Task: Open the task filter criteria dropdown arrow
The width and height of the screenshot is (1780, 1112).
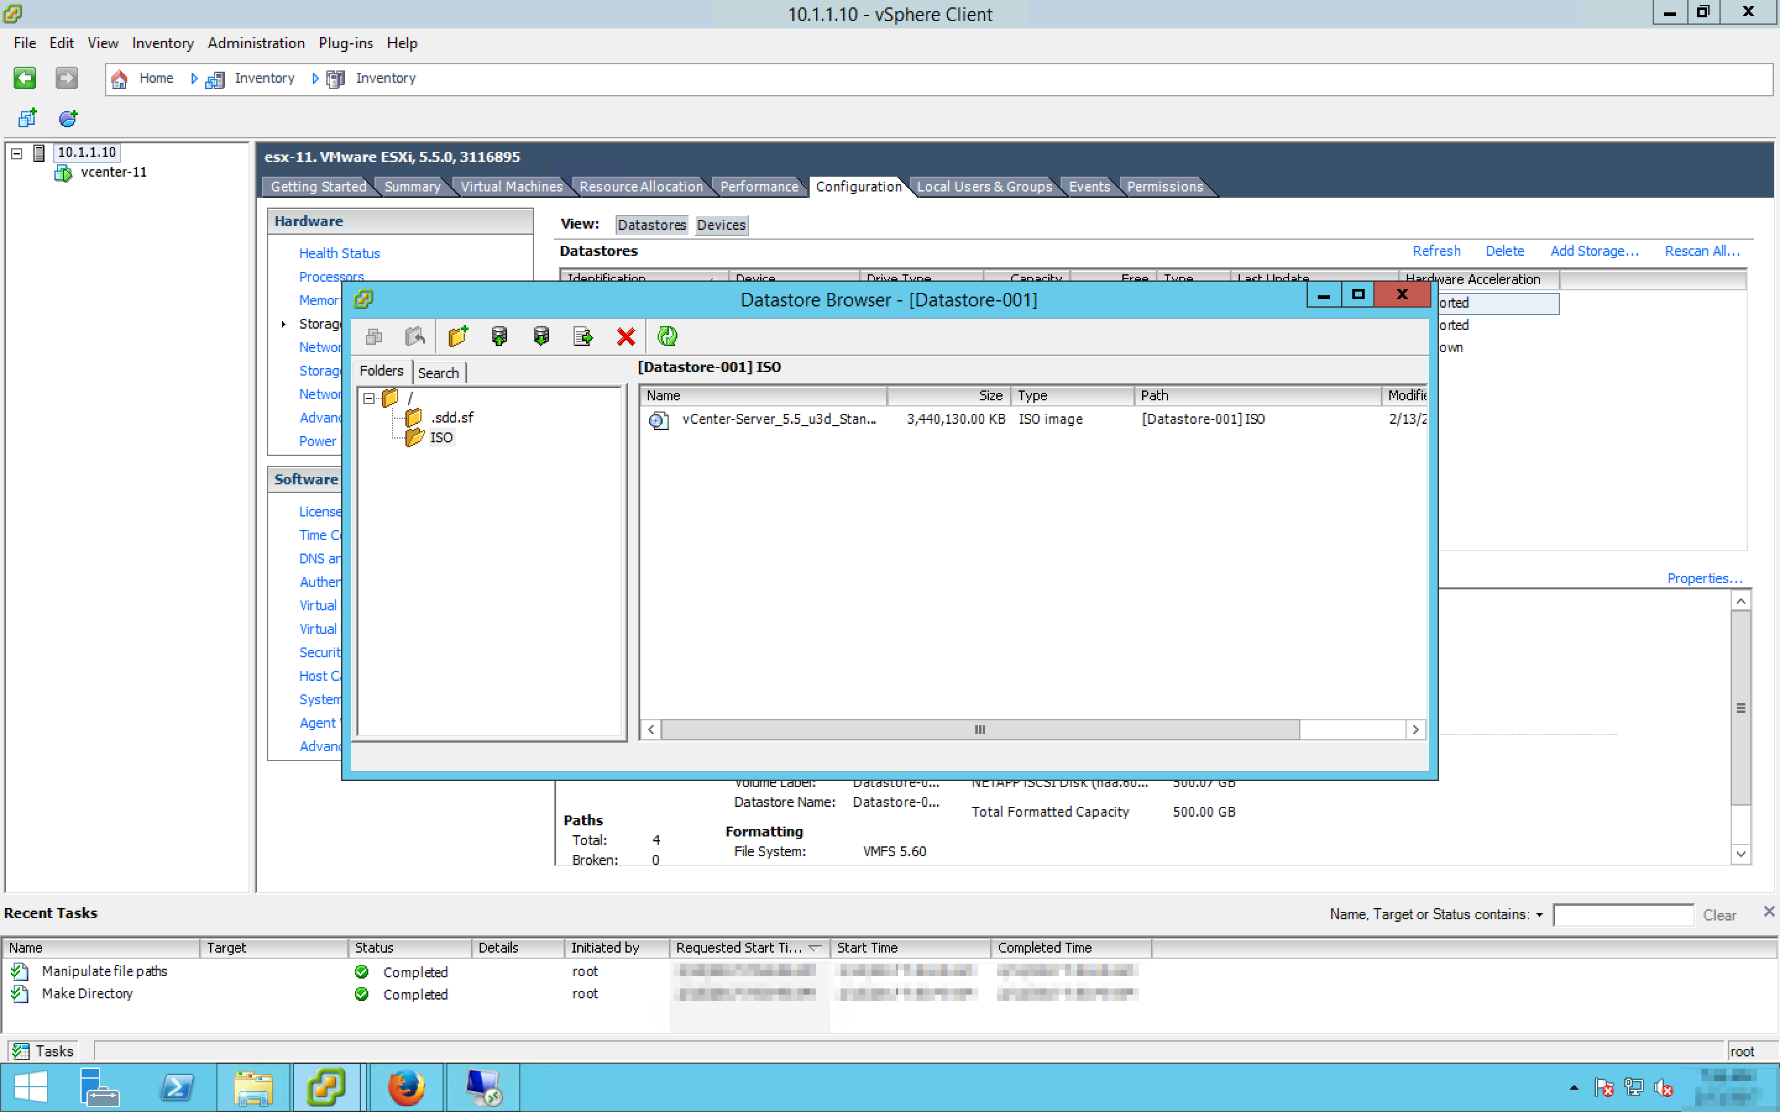Action: 1540,914
